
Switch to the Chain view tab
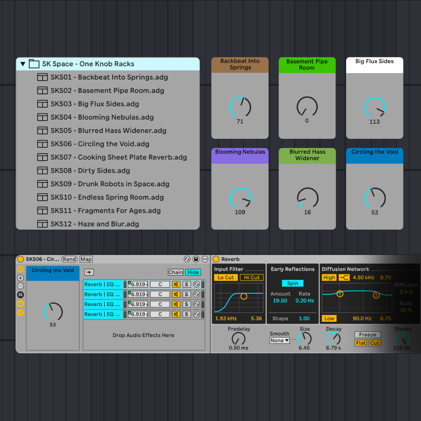pos(176,272)
